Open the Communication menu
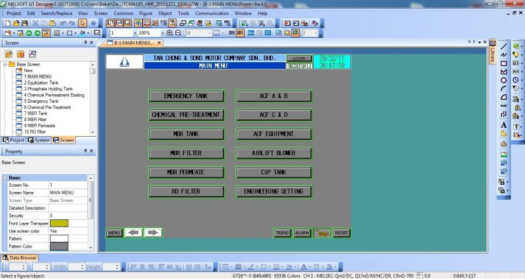This screenshot has width=525, height=279. click(x=211, y=12)
